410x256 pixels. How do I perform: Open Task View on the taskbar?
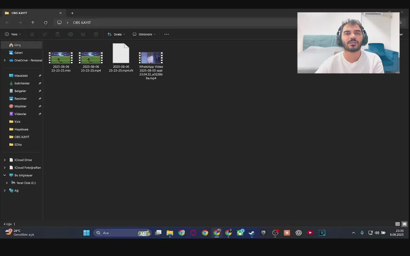pyautogui.click(x=158, y=233)
